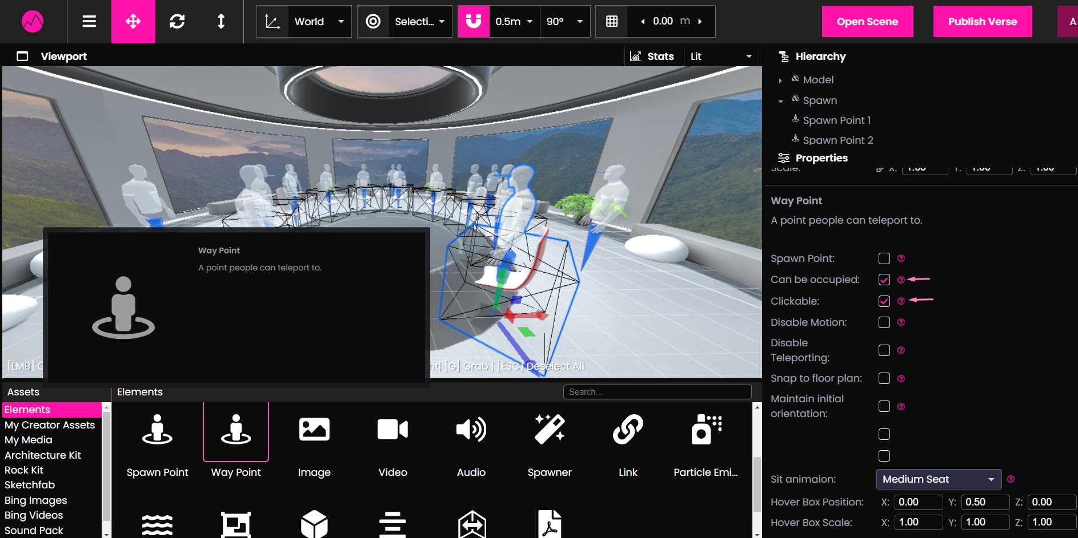The image size is (1078, 538).
Task: Select Spawn Point 2 in Hierarchy
Action: coord(837,140)
